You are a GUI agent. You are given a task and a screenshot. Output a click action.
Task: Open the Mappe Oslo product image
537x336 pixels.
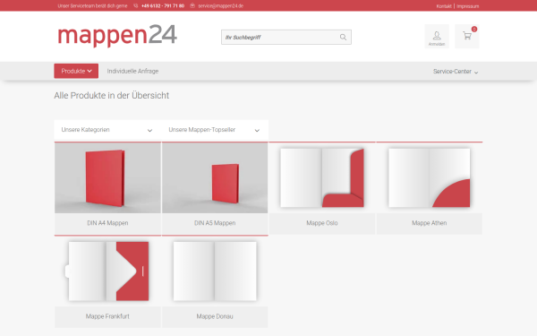pos(322,177)
